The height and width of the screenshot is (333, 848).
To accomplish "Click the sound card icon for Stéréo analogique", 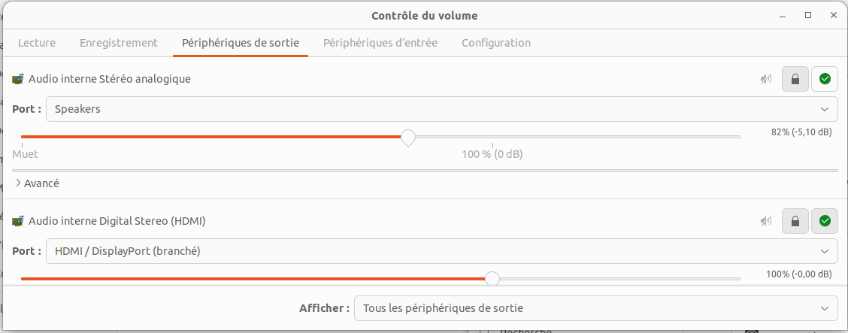I will pos(18,79).
